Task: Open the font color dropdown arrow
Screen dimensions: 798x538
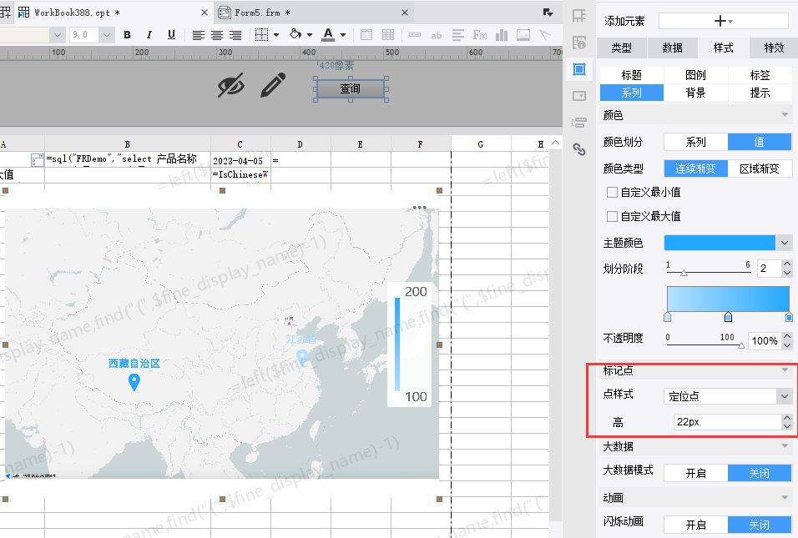Action: 343,35
